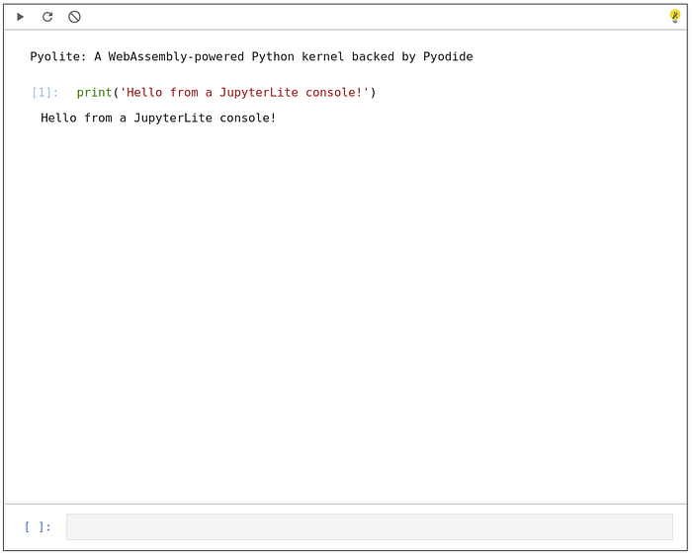Click the closing parenthesis of the print call
692x557 pixels.
coord(373,93)
